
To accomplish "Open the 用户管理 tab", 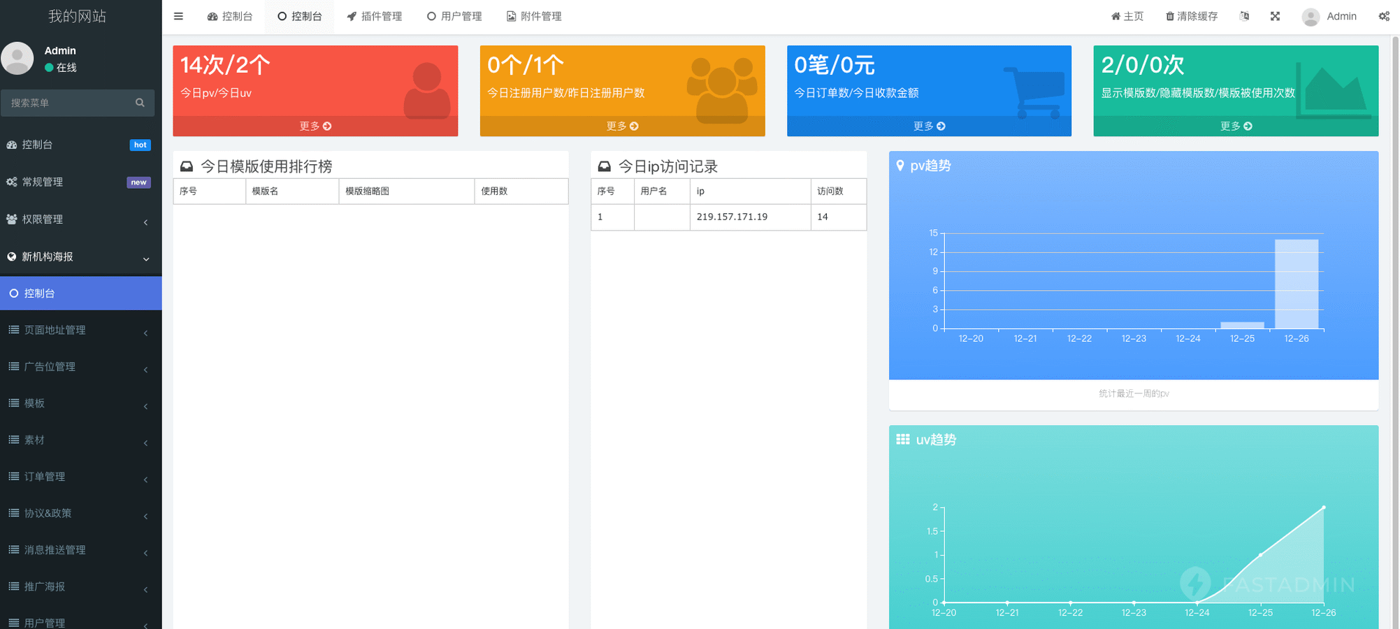I will [x=454, y=16].
